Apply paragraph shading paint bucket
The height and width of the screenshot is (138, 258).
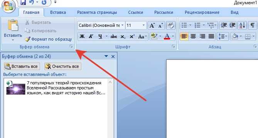tap(234, 36)
